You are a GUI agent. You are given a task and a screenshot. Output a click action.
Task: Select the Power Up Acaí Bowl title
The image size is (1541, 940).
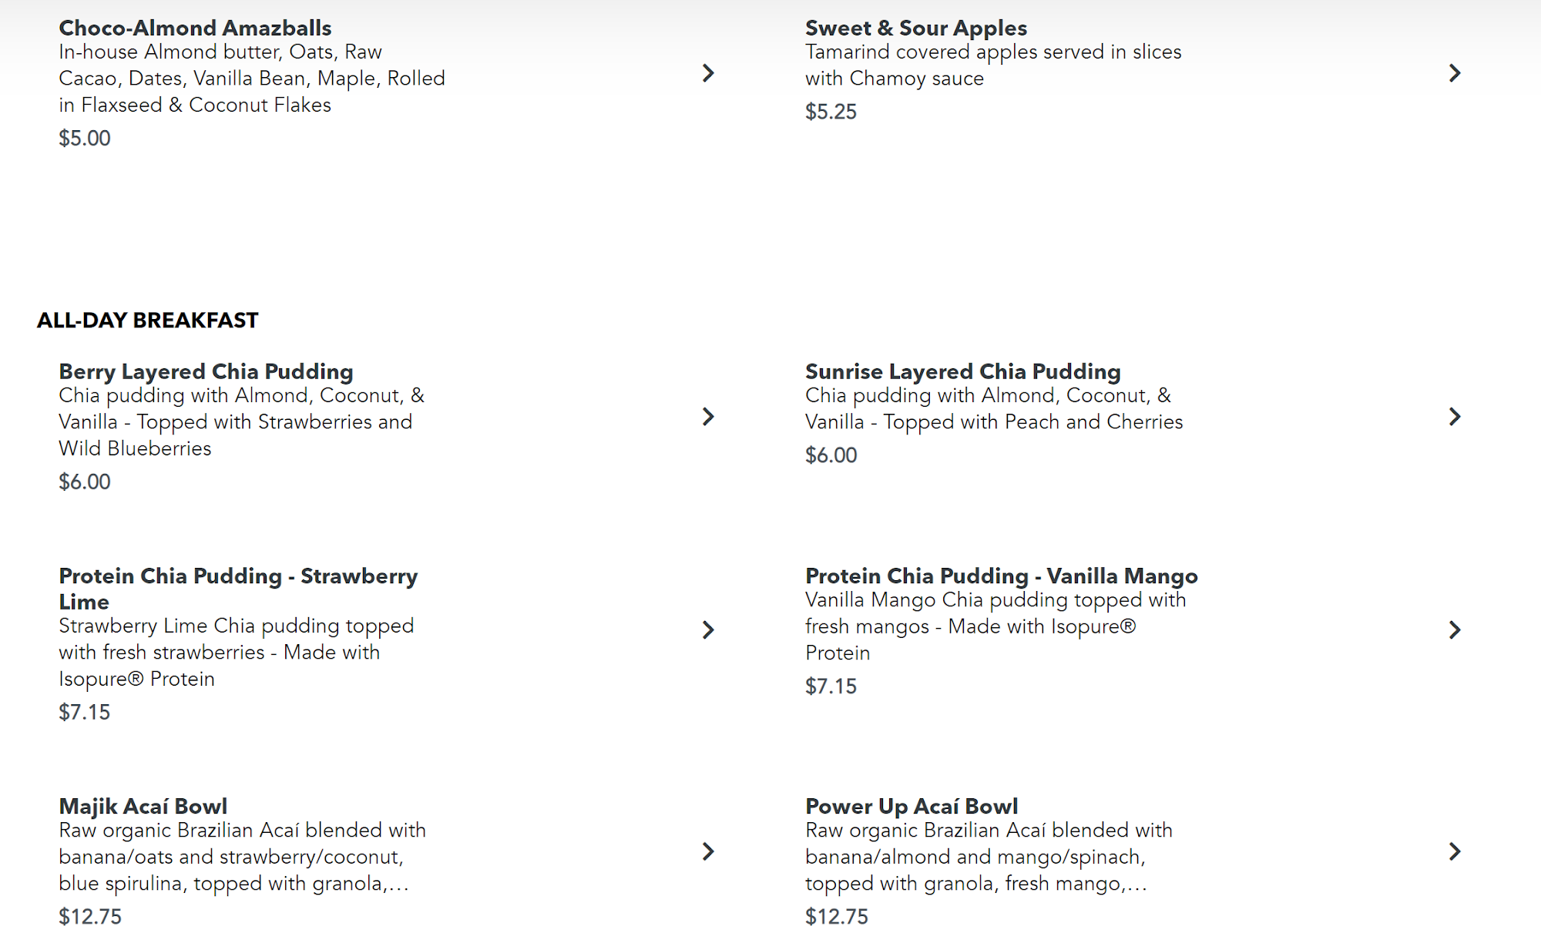pyautogui.click(x=911, y=807)
